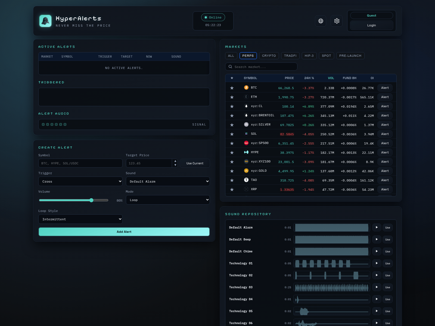Play the Technology 04 sound
The image size is (435, 326).
[x=377, y=299]
